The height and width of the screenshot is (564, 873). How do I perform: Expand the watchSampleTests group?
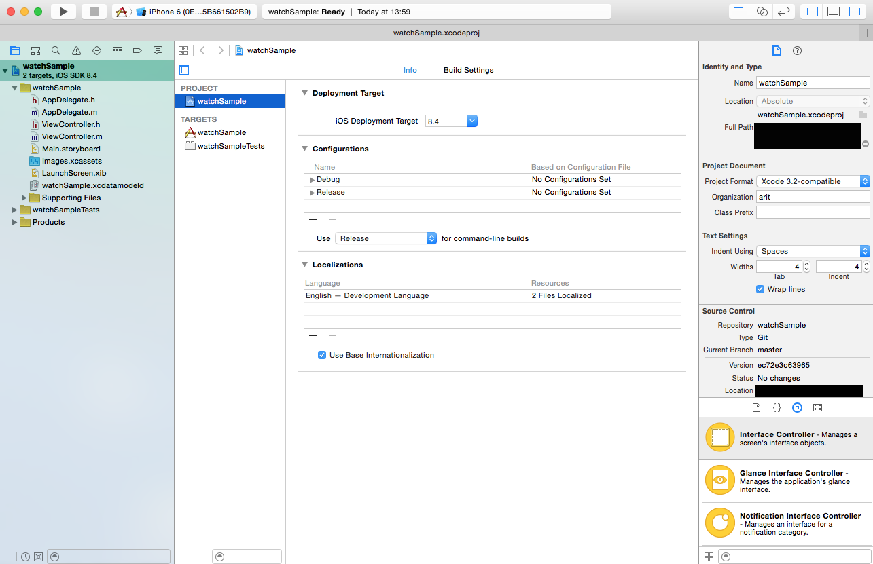[15, 210]
